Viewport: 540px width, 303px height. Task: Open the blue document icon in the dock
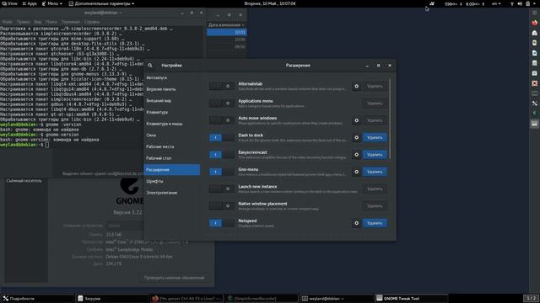point(534,53)
